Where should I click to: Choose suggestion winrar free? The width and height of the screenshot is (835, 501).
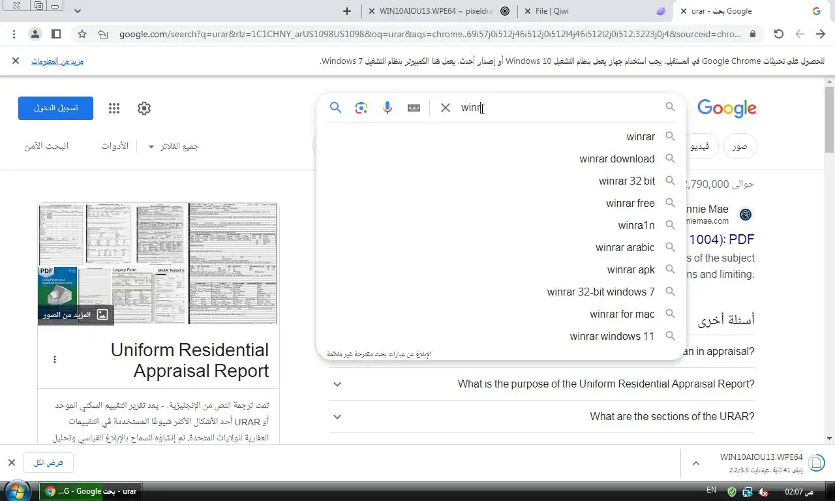pyautogui.click(x=501, y=203)
